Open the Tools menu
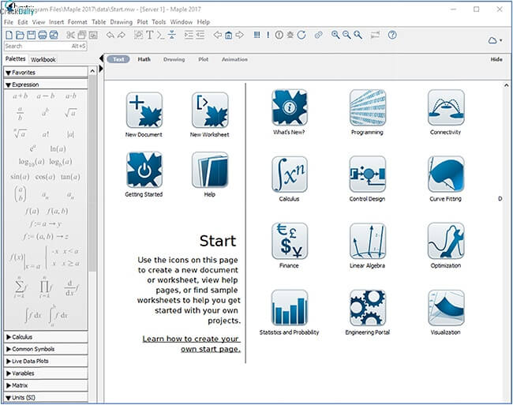This screenshot has width=513, height=405. (159, 22)
